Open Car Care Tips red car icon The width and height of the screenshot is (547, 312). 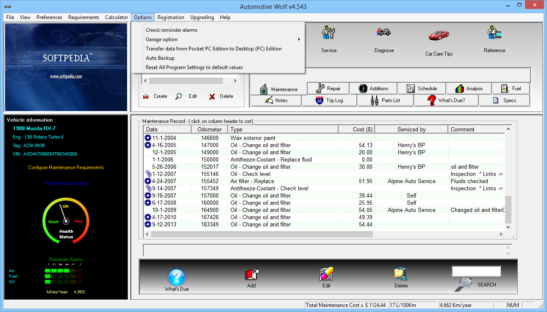(x=439, y=35)
